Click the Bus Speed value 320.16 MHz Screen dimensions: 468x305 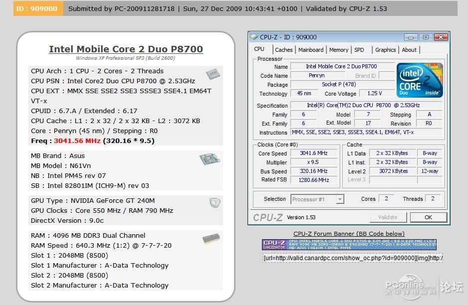click(x=314, y=171)
